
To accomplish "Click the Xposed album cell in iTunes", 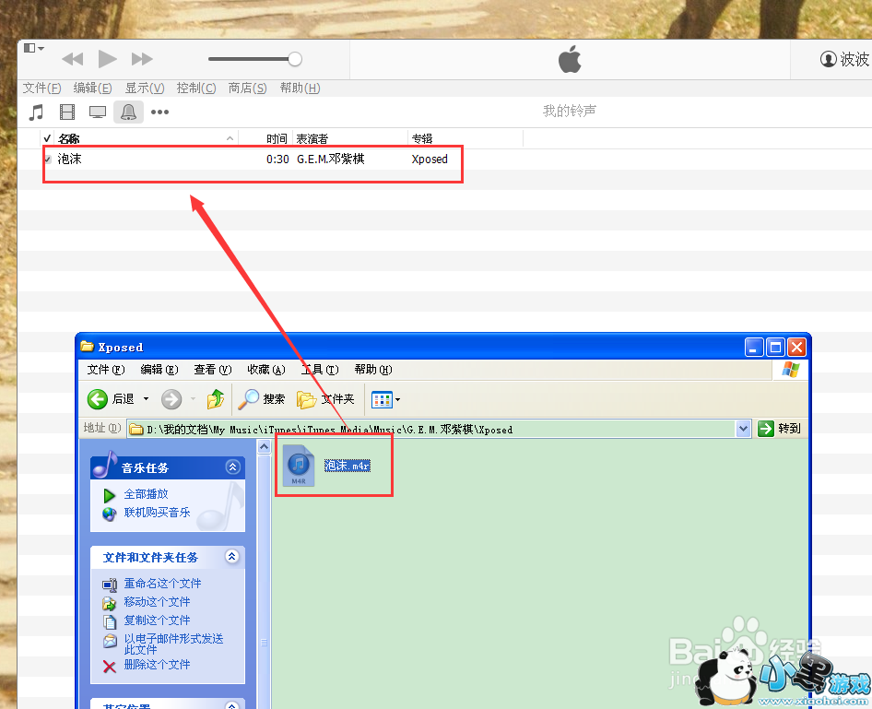I will [x=430, y=159].
